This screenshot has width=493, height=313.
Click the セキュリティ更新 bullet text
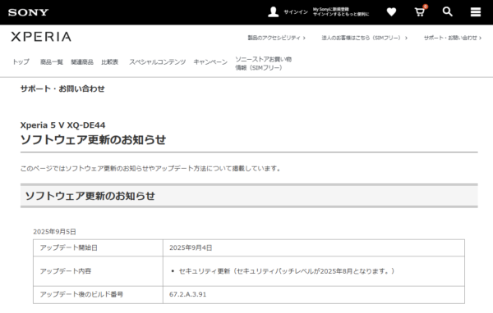287,271
